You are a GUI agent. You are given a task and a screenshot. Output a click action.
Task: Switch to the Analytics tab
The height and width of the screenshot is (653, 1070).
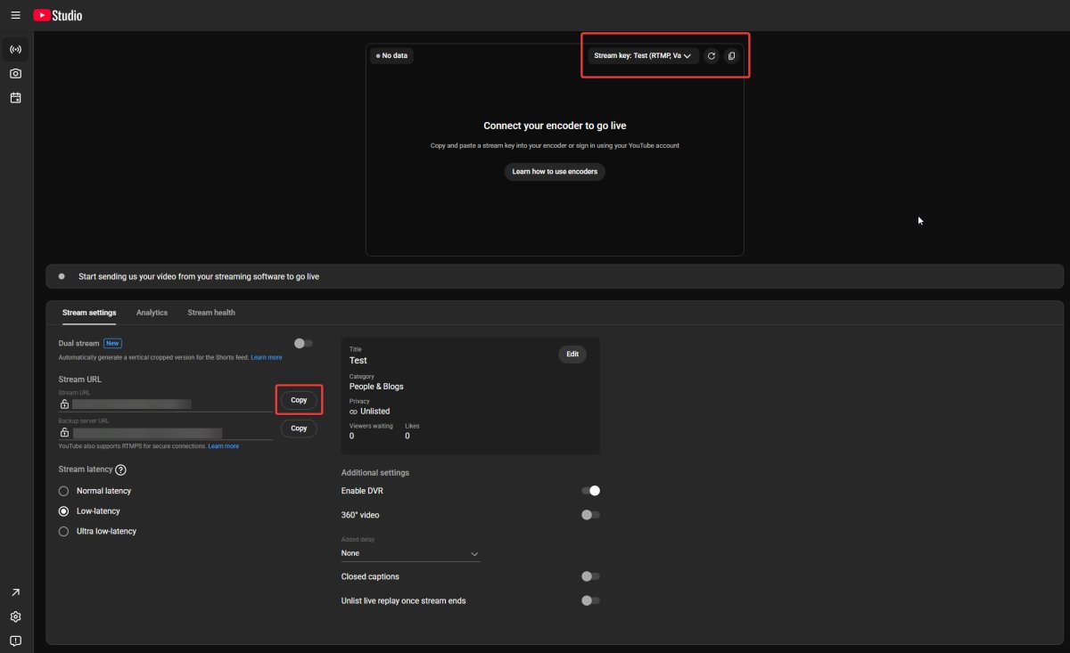152,313
